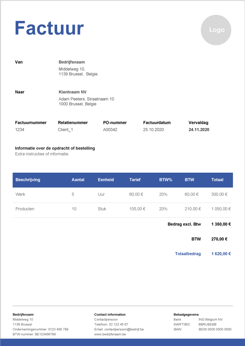The width and height of the screenshot is (245, 346).
Task: Click the gray Logo circle placeholder
Action: tap(216, 30)
